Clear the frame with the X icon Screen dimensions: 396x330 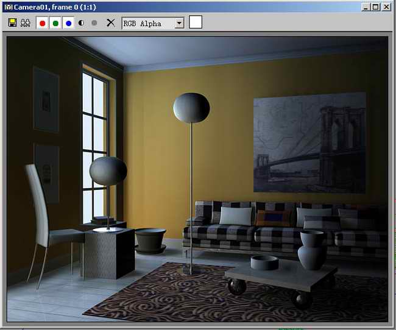pos(111,23)
